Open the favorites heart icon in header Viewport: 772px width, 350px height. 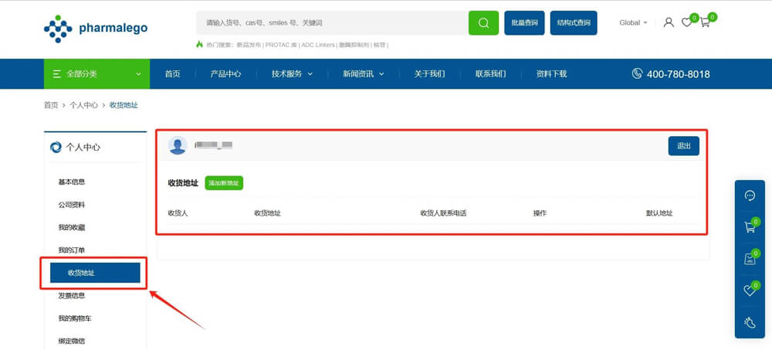point(686,22)
